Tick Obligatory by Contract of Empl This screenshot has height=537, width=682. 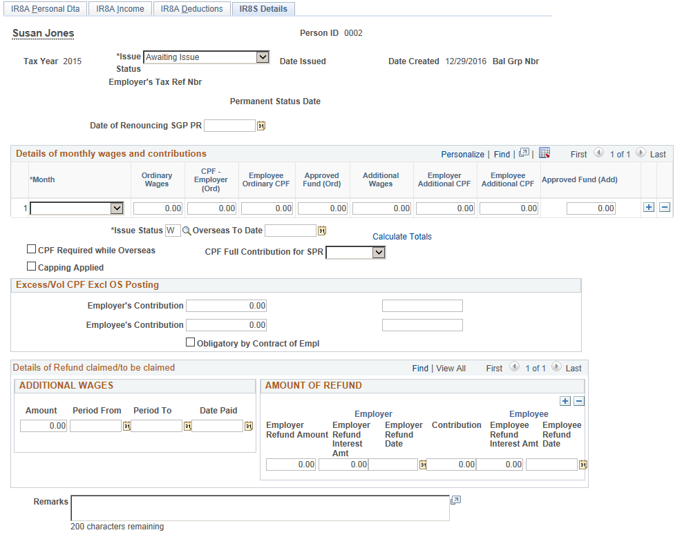pos(190,342)
